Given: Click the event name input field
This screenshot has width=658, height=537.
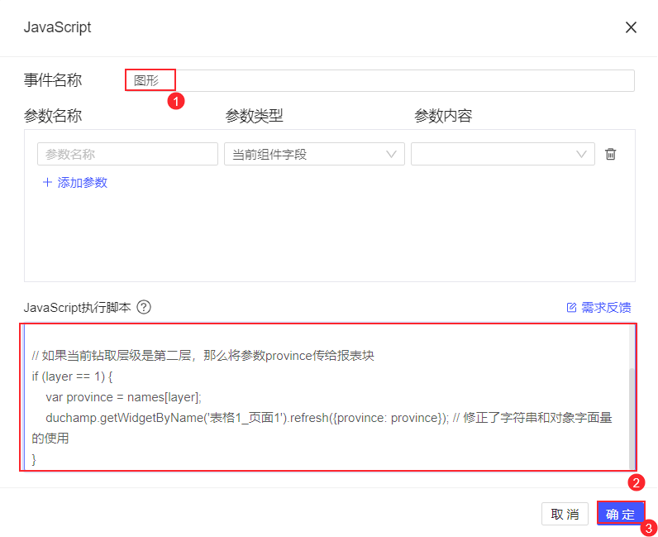Looking at the screenshot, I should [379, 80].
